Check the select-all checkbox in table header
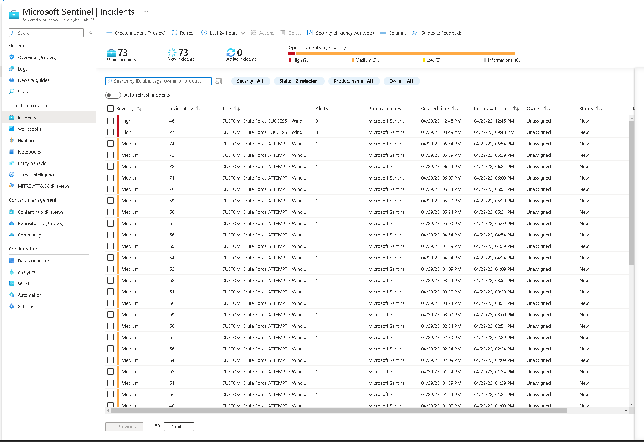Image resolution: width=644 pixels, height=442 pixels. click(x=111, y=109)
